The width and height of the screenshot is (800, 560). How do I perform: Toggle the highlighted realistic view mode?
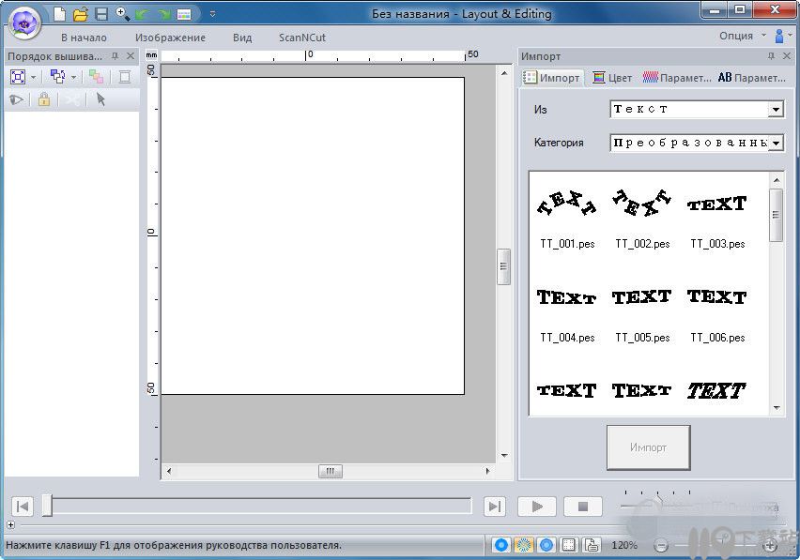(x=523, y=545)
